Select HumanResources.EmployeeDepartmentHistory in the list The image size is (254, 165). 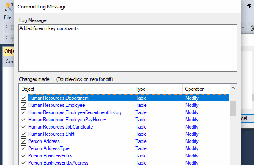pos(75,112)
